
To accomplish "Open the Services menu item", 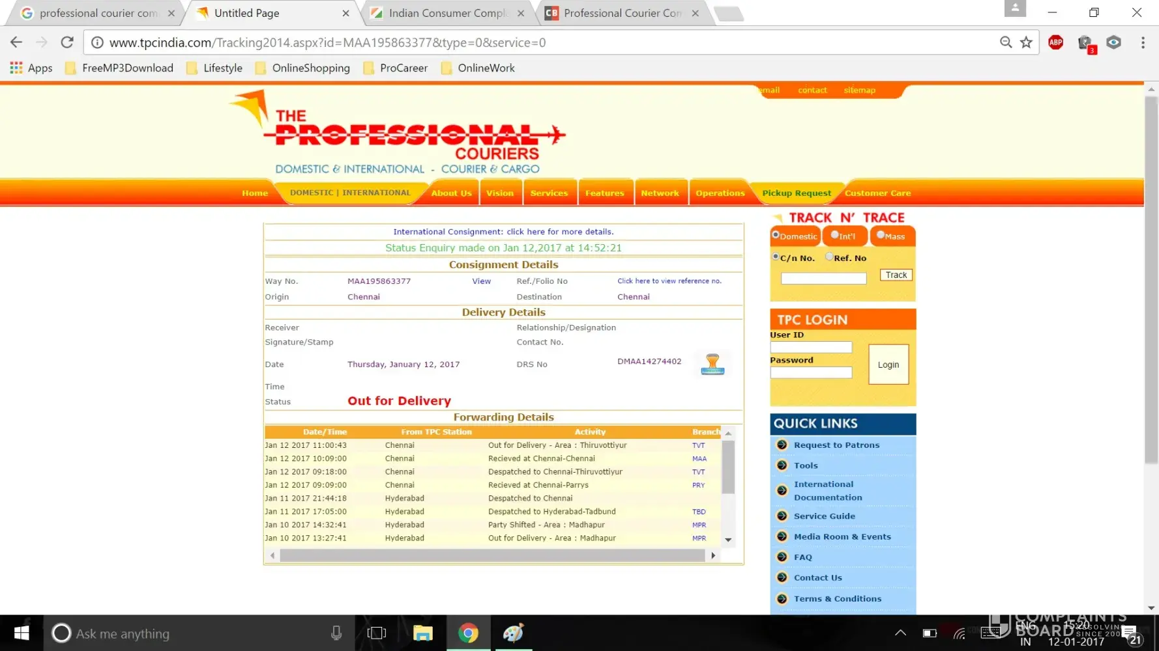I will pyautogui.click(x=549, y=193).
